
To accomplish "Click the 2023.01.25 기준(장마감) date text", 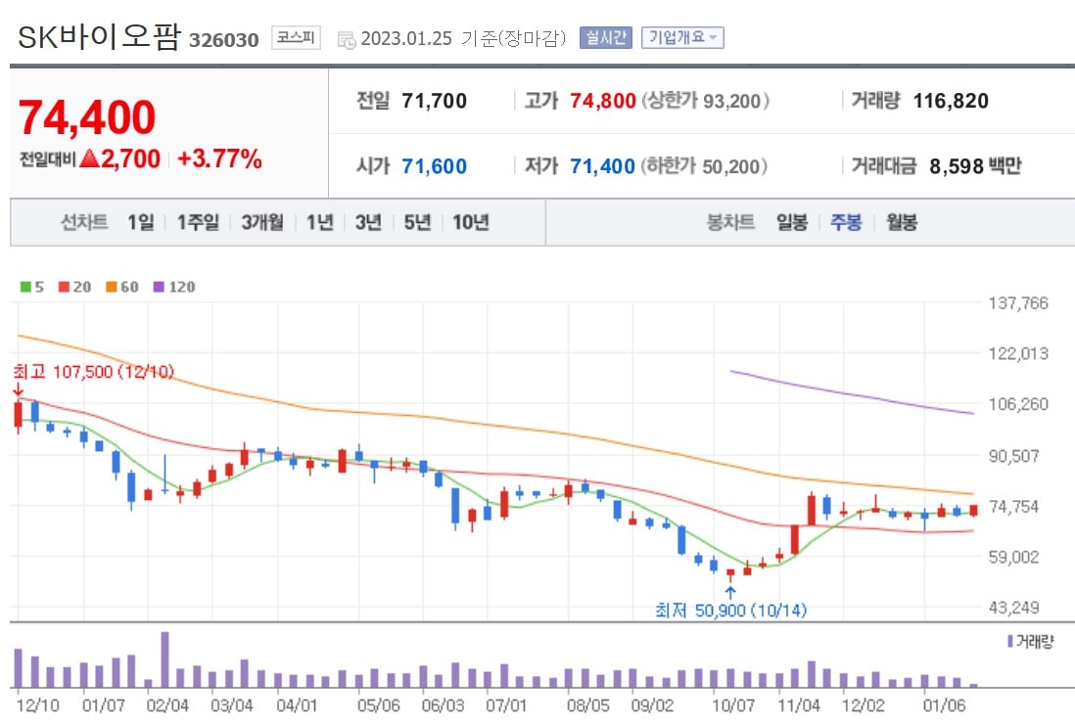I will [463, 38].
